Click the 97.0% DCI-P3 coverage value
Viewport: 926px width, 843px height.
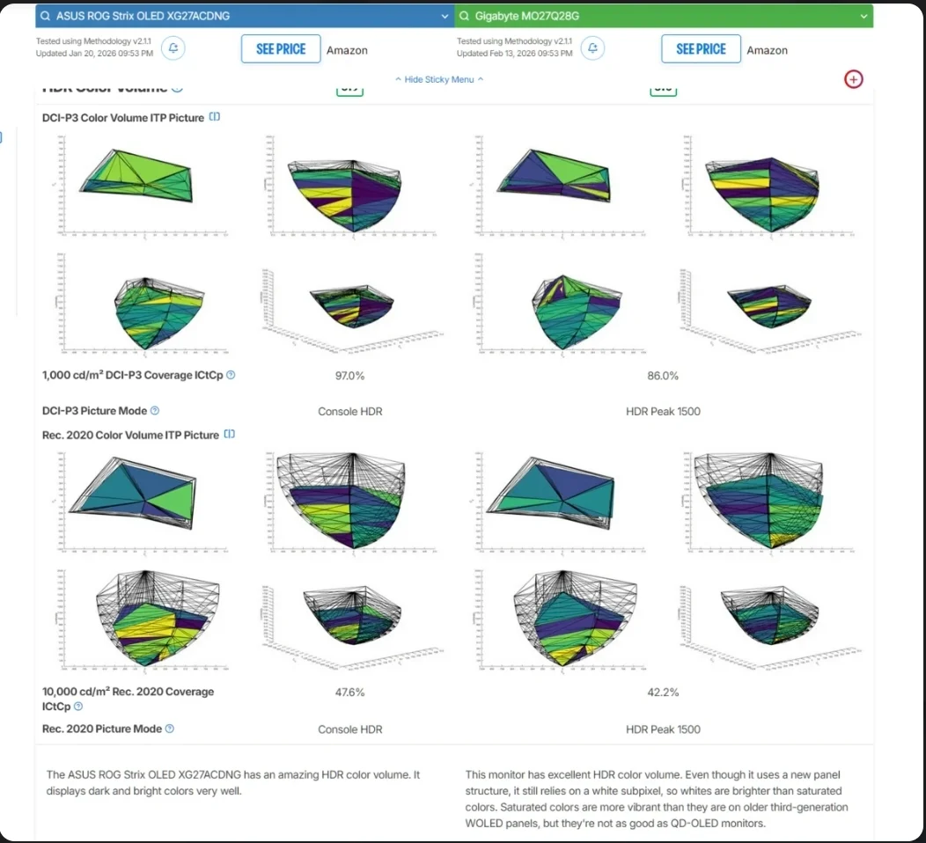point(349,376)
